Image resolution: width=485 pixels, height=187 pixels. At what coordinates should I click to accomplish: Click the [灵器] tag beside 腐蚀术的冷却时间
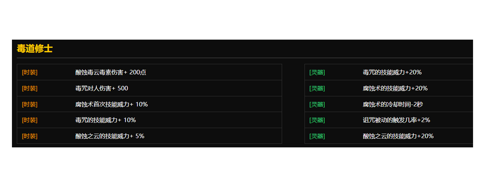pyautogui.click(x=317, y=104)
